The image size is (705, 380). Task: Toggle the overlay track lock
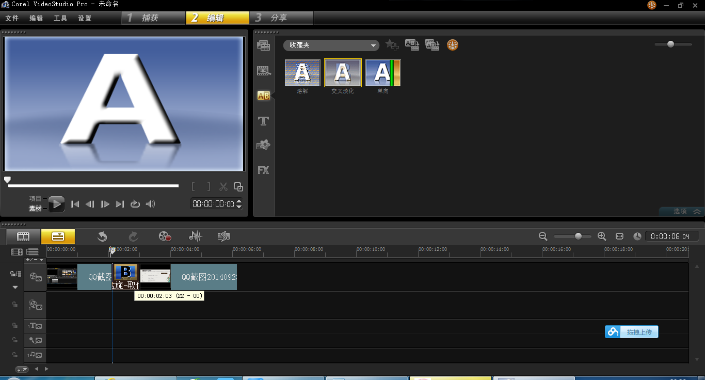point(15,305)
